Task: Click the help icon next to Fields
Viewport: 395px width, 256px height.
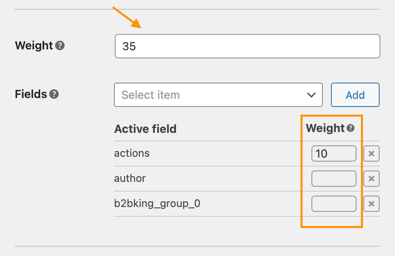Action: tap(54, 94)
